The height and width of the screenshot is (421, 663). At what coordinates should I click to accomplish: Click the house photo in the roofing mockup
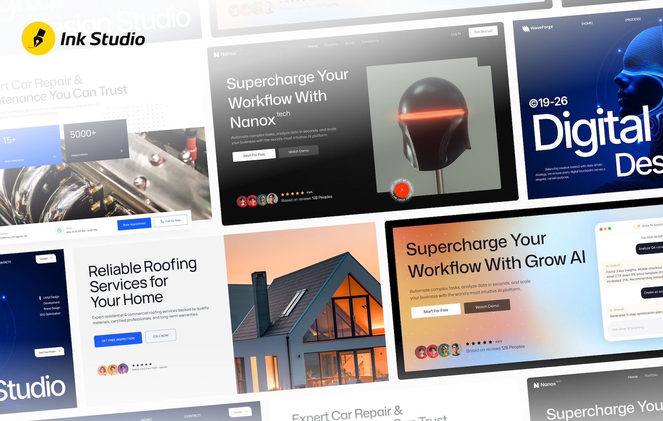click(x=307, y=309)
